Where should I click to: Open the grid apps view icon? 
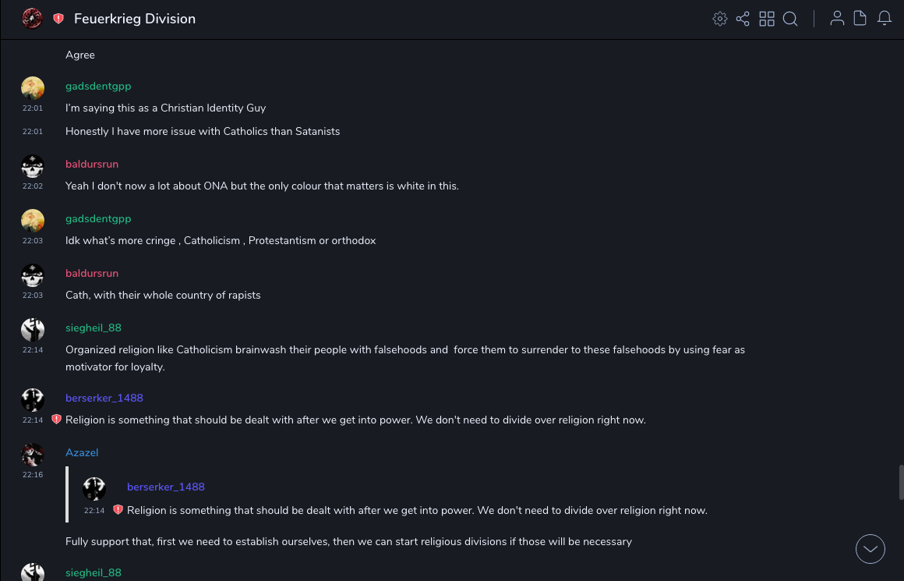767,19
